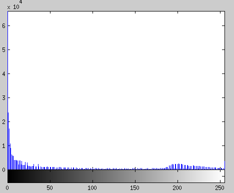Pick the white end of grayscale colorbar
This screenshot has height=193, width=234.
221,176
